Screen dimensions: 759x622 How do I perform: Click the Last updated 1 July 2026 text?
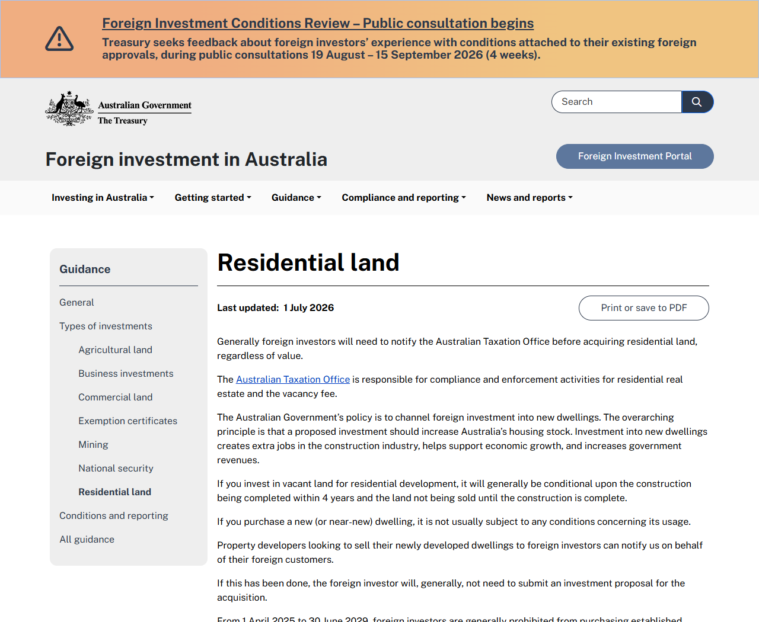(x=276, y=307)
